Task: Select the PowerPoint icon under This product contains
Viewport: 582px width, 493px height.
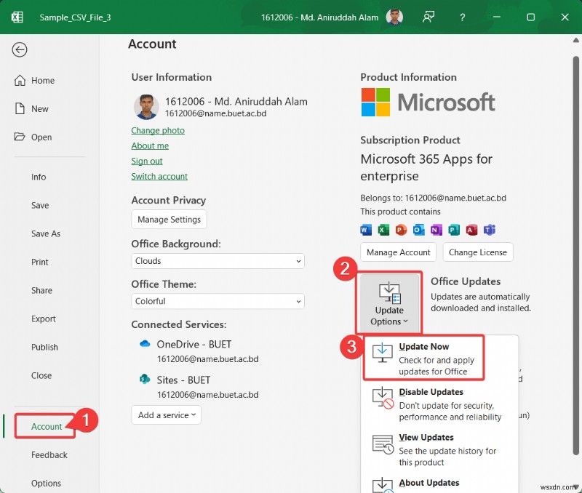Action: (x=400, y=229)
